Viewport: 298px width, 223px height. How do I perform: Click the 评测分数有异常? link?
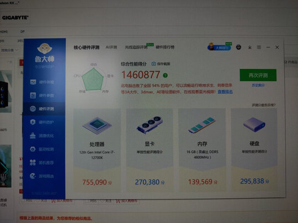point(264,105)
